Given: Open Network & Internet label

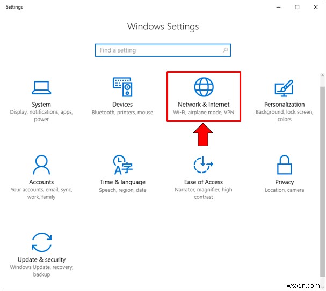Looking at the screenshot, I should click(204, 105).
